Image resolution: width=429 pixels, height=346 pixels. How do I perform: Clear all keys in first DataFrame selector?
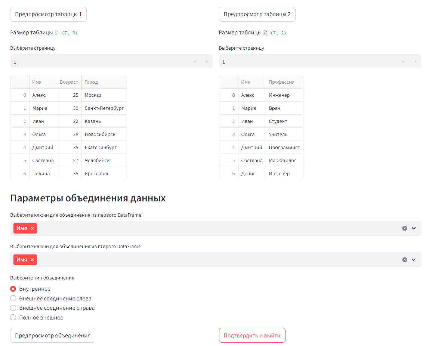click(405, 228)
